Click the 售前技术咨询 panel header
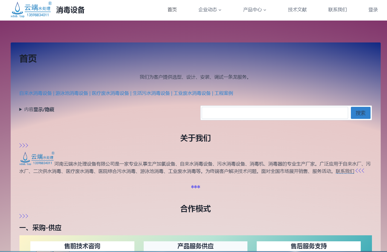 (x=82, y=246)
